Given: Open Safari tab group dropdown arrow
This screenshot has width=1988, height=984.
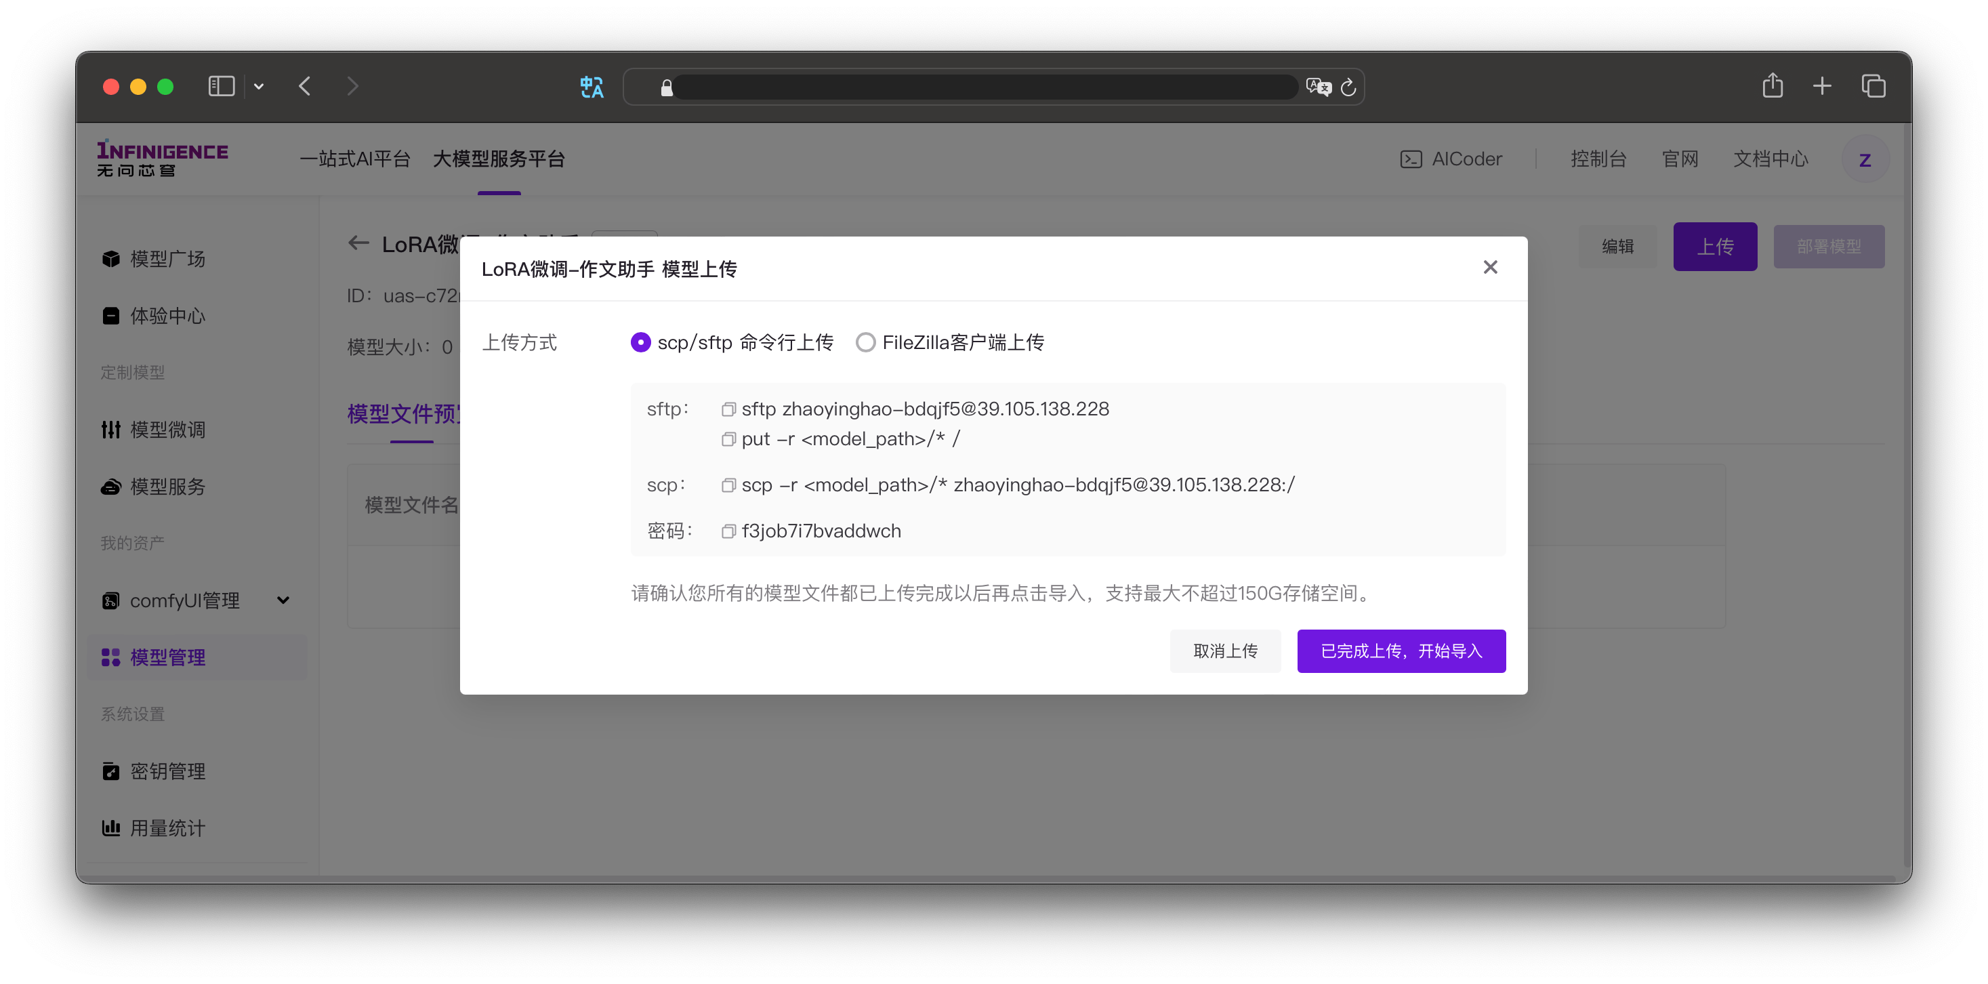Looking at the screenshot, I should click(259, 87).
